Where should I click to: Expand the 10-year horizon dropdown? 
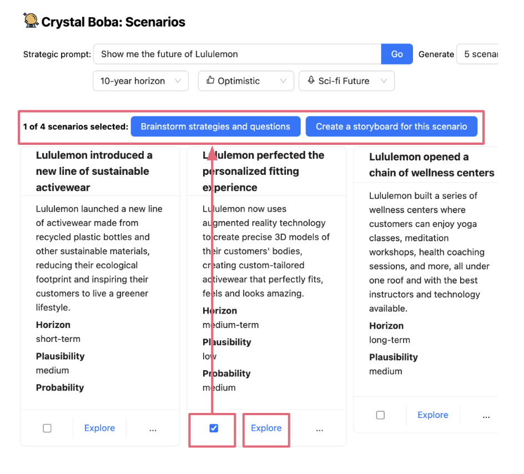click(x=140, y=81)
